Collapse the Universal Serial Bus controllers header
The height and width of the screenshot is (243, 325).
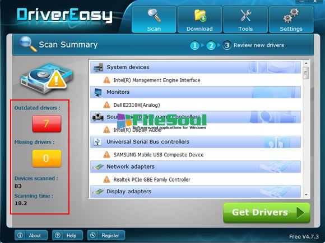tap(196, 142)
